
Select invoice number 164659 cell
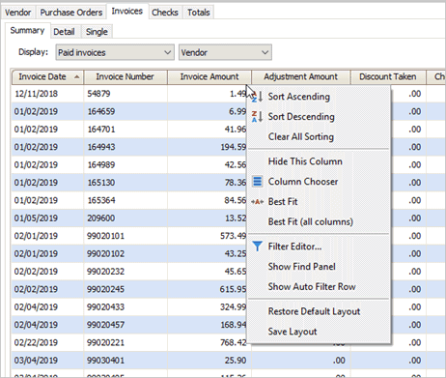click(125, 111)
